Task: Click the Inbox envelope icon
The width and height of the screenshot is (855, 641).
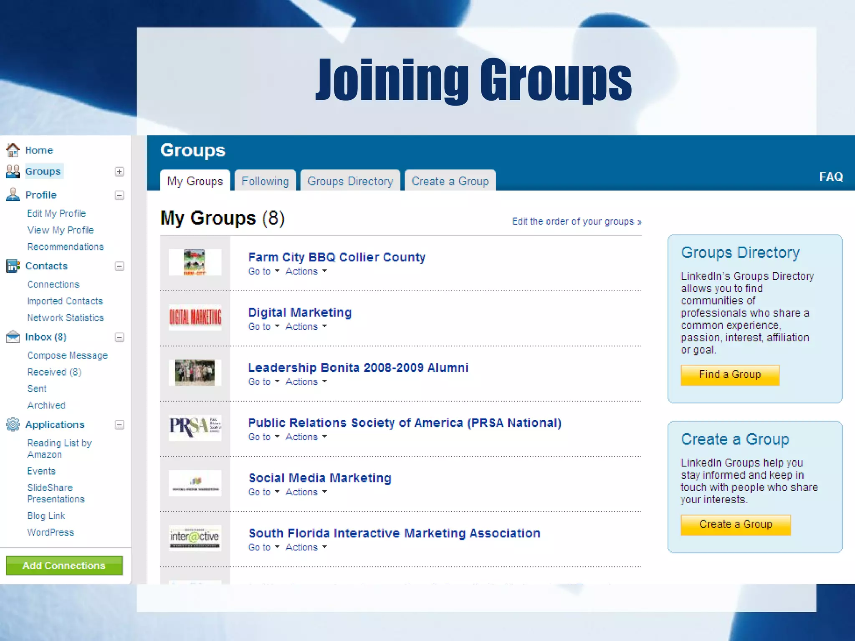Action: pos(13,337)
